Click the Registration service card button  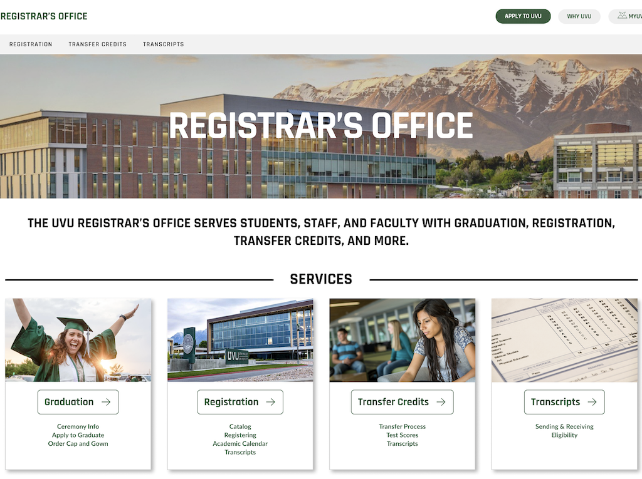tap(240, 402)
